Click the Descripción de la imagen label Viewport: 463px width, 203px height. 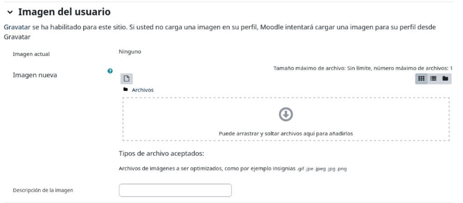[x=43, y=190]
